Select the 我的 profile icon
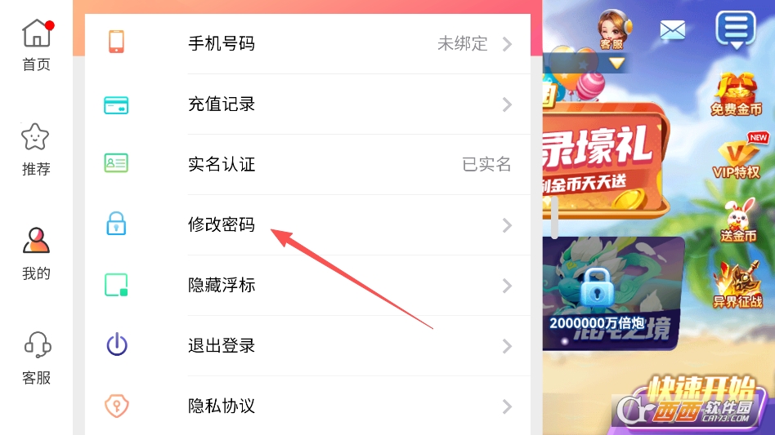 [36, 254]
